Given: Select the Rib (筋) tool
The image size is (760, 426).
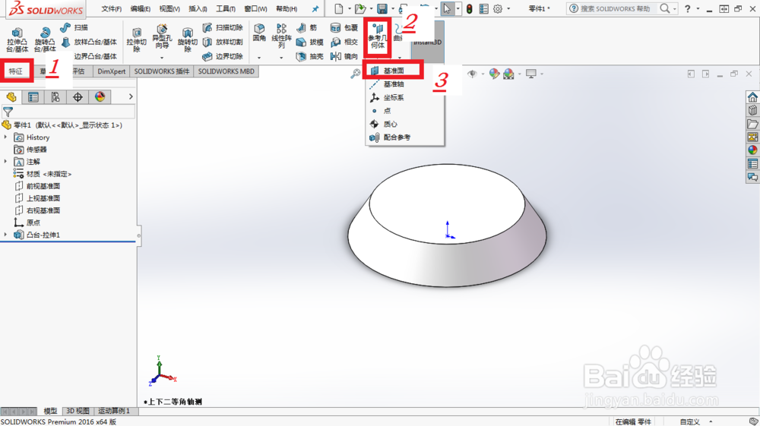Looking at the screenshot, I should pos(307,27).
